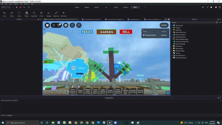The image size is (222, 125).
Task: Switch to the Model ribbon tab
Action: coord(87,7)
